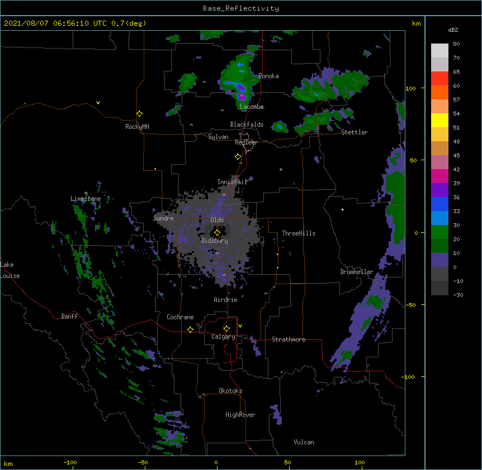Click the timestamp 2021/08/07 06:56:10 UTC
Screen dimensions: 482x470
coord(55,23)
